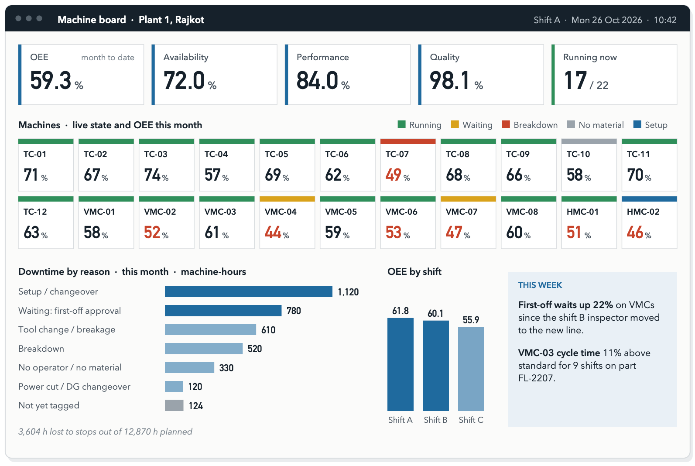The width and height of the screenshot is (695, 466).
Task: Open the TC-10 no-material machine tile
Action: coord(589,165)
